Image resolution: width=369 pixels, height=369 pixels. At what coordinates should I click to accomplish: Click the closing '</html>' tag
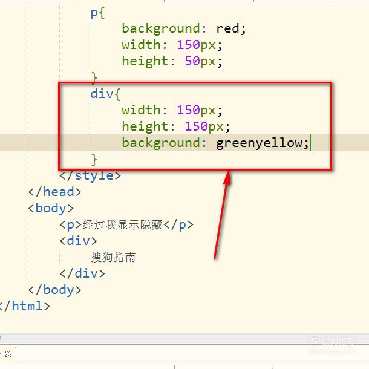coord(24,306)
